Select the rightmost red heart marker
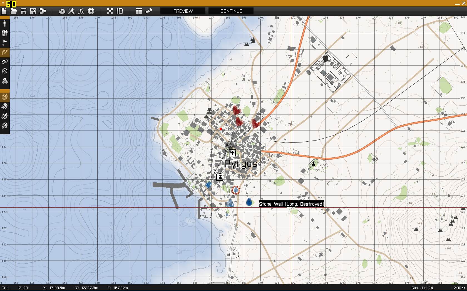Image resolution: width=467 pixels, height=291 pixels. pos(255,123)
